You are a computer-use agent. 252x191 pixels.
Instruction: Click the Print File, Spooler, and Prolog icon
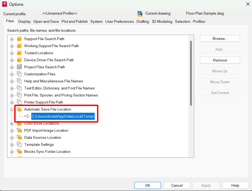click(x=19, y=95)
